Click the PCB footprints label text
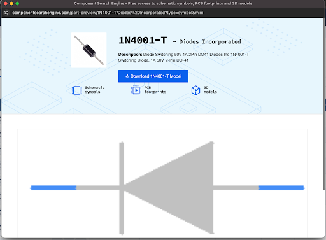The height and width of the screenshot is (240, 326). pos(155,90)
